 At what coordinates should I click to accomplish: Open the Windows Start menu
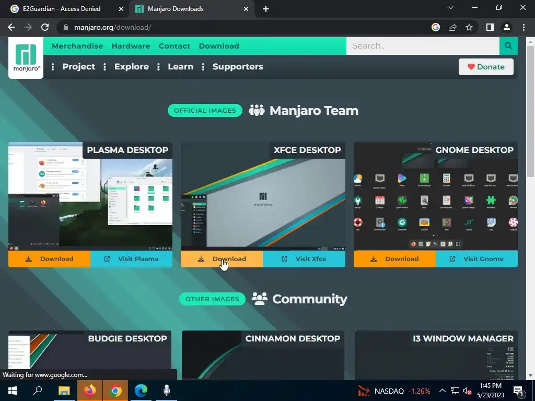point(13,391)
